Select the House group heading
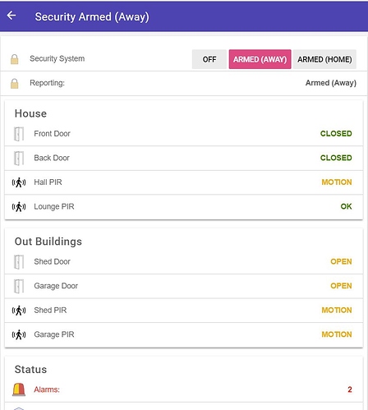 click(30, 113)
